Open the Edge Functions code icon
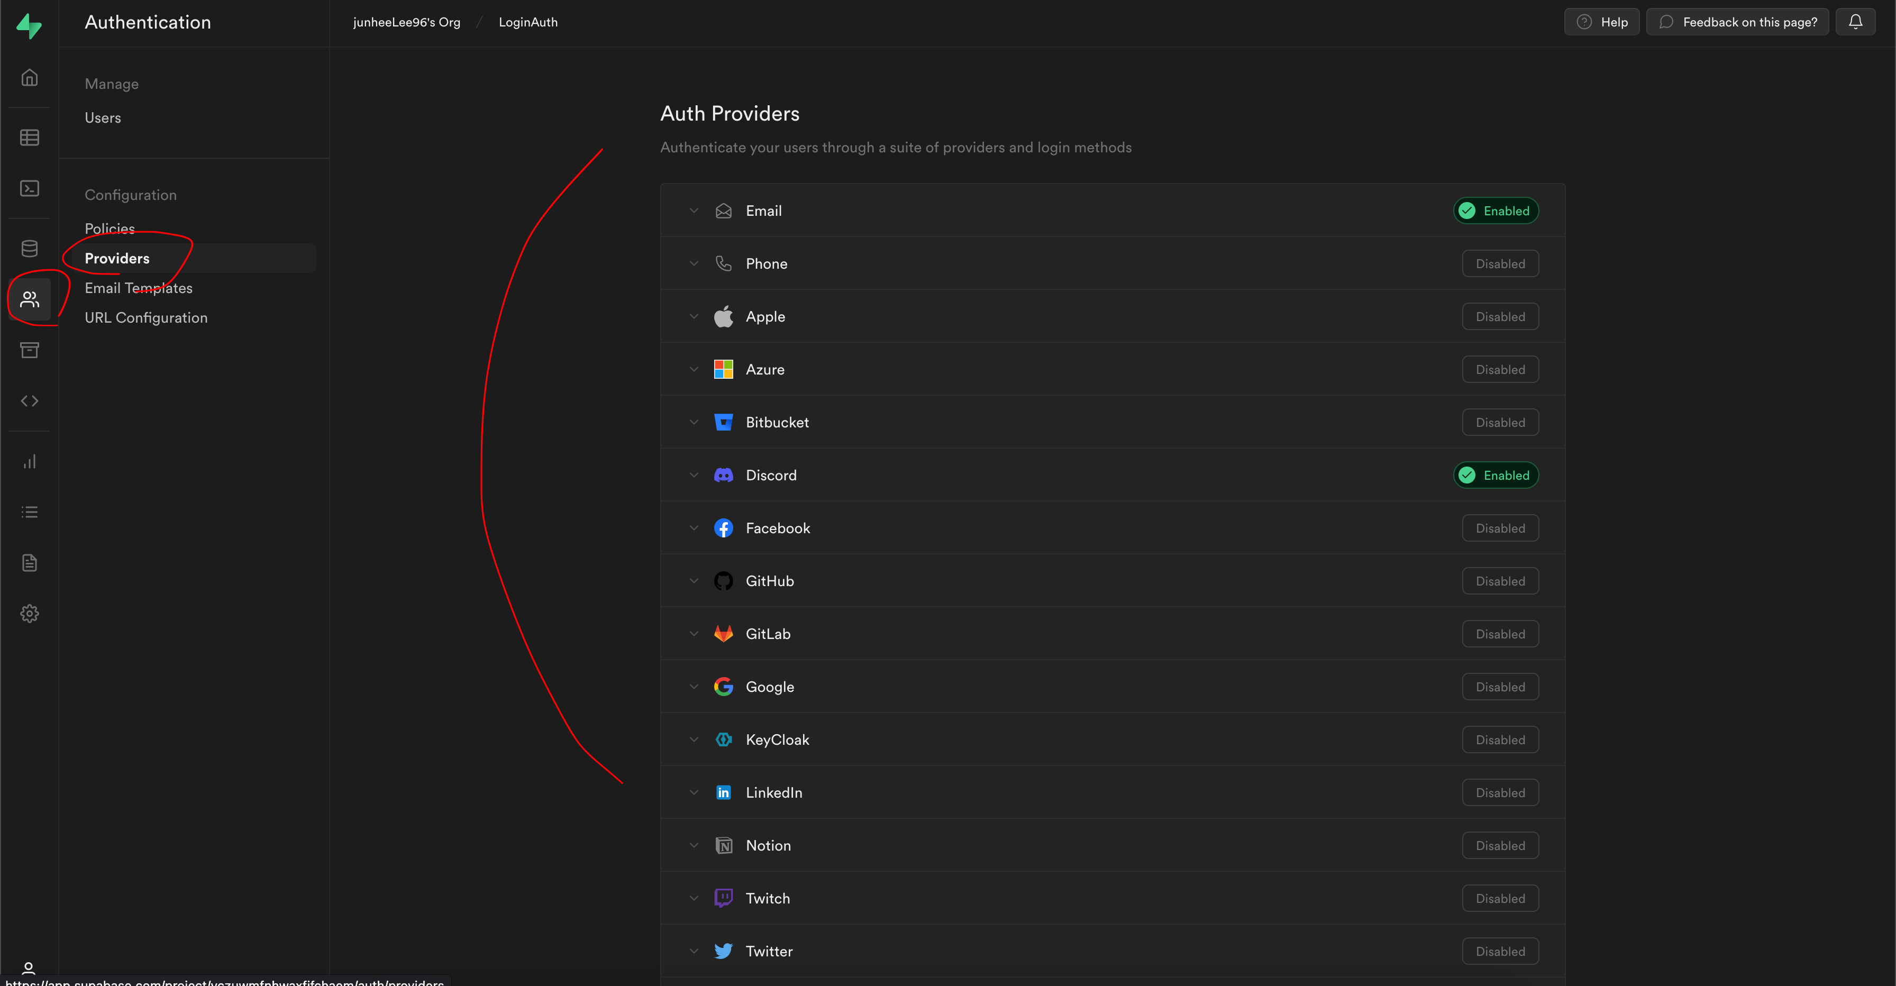This screenshot has width=1896, height=986. 30,401
